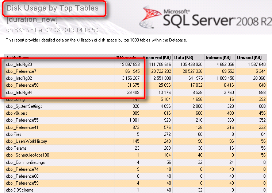Click record count 31 675
The height and width of the screenshot is (193, 272).
click(133, 85)
